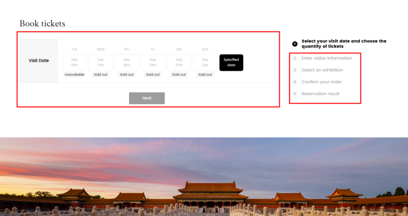
Task: Click the step 2 number icon
Action: click(295, 58)
